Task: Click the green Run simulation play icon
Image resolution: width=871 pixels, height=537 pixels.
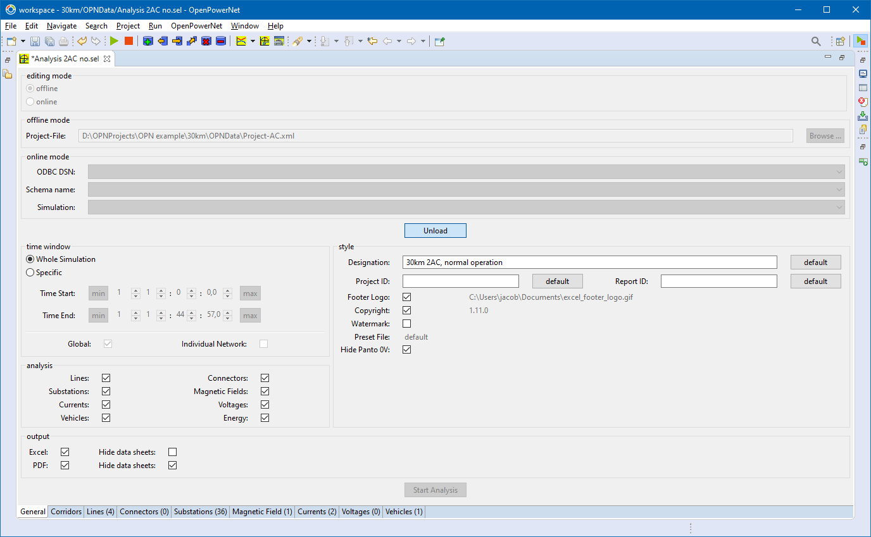Action: (114, 41)
